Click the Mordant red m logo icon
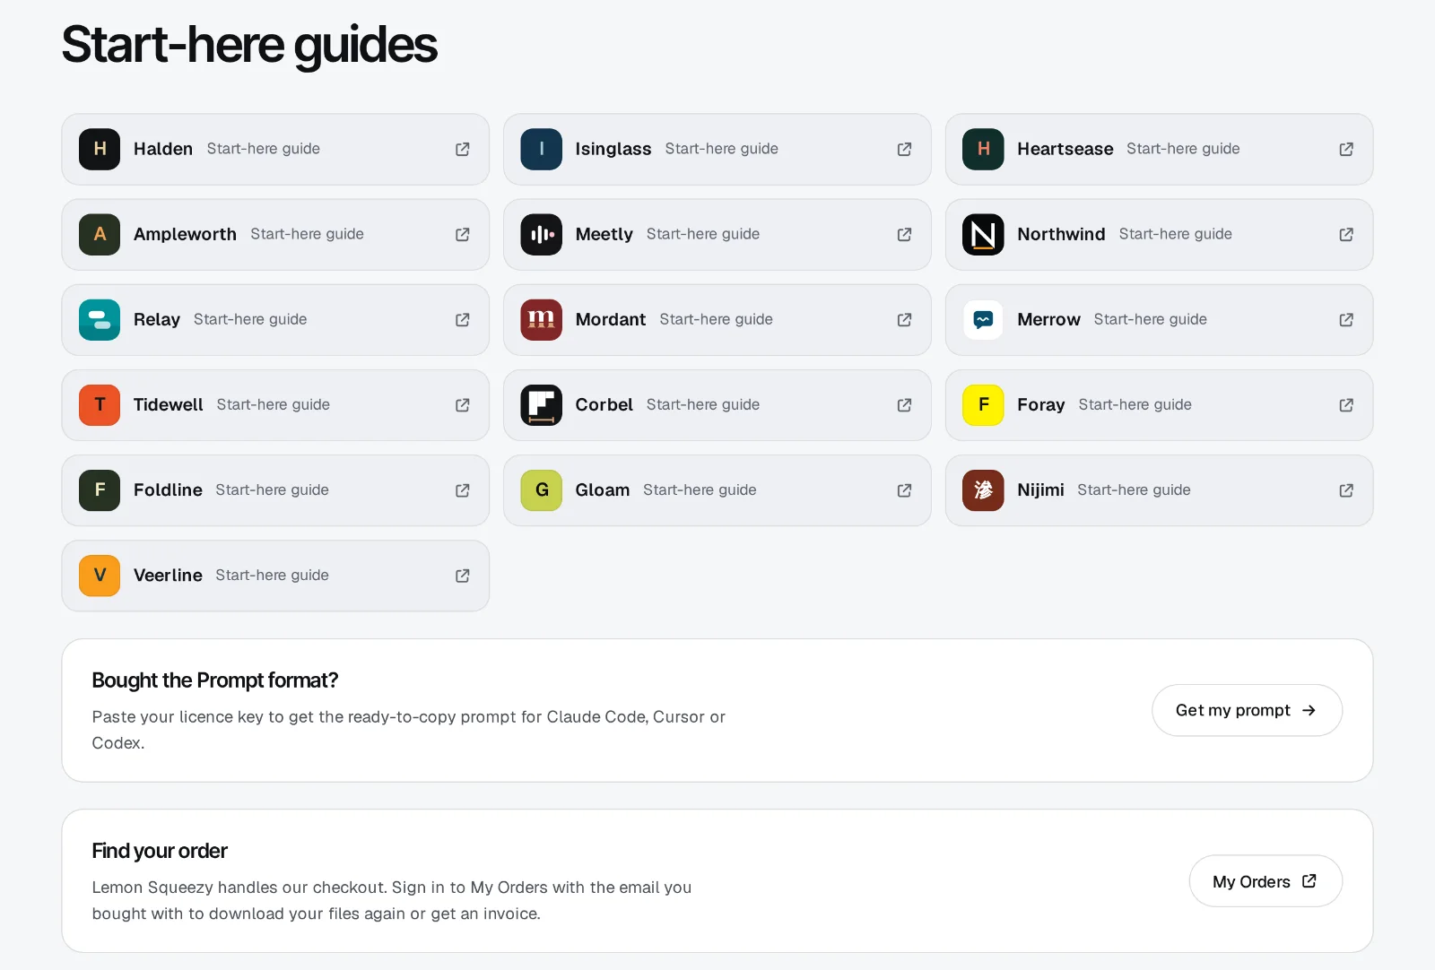The image size is (1435, 970). tap(542, 319)
